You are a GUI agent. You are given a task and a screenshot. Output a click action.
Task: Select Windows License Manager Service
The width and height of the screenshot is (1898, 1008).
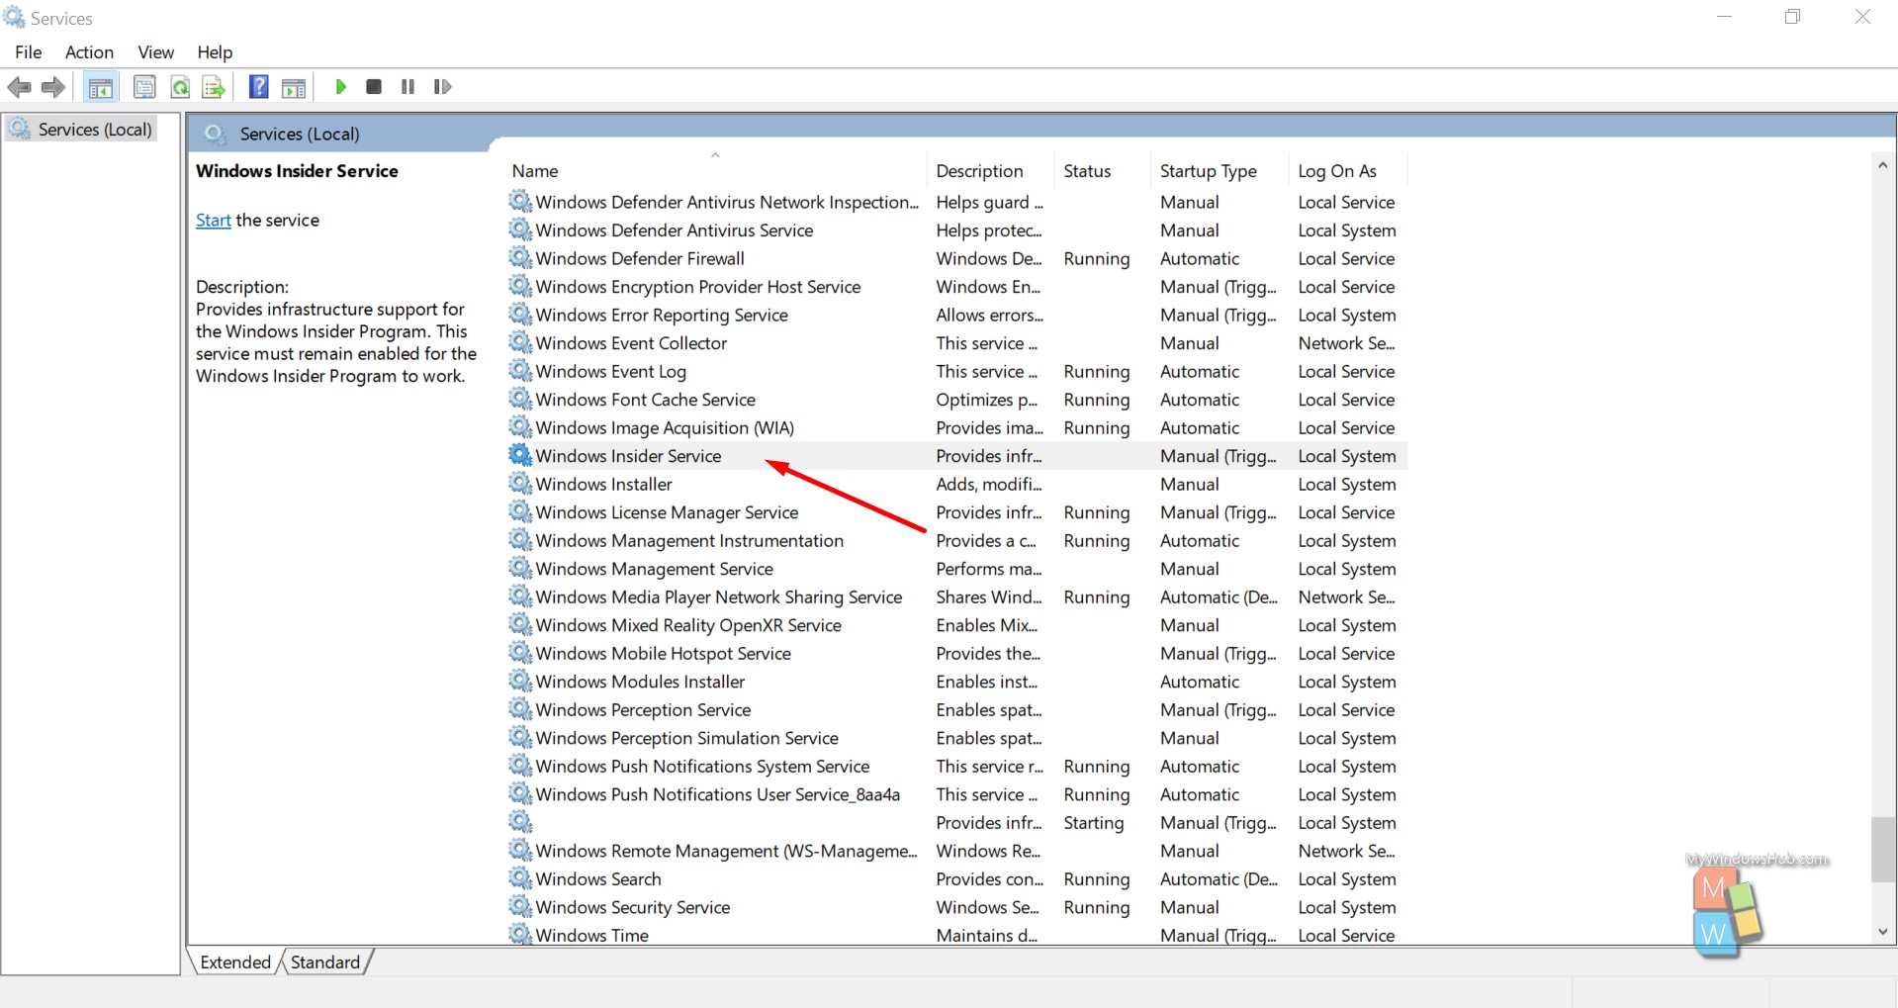pos(956,512)
